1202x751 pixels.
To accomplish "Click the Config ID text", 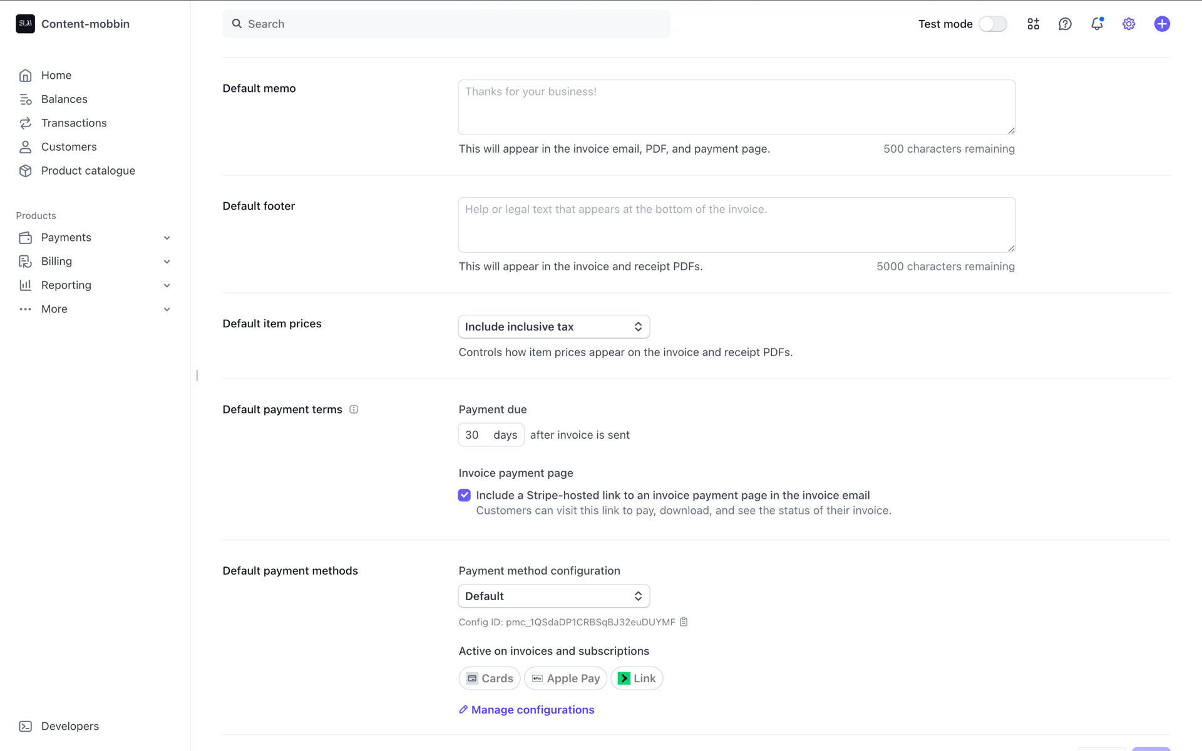I will [x=567, y=622].
